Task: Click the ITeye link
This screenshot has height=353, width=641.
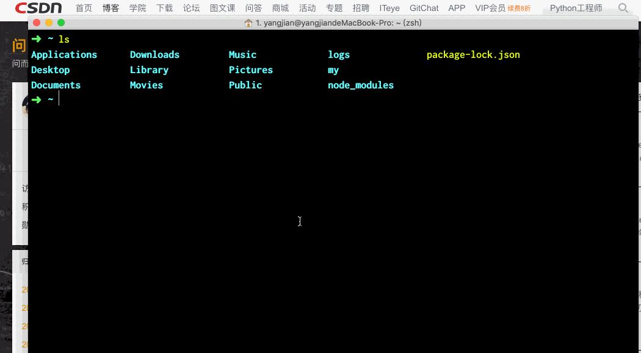Action: (x=389, y=8)
